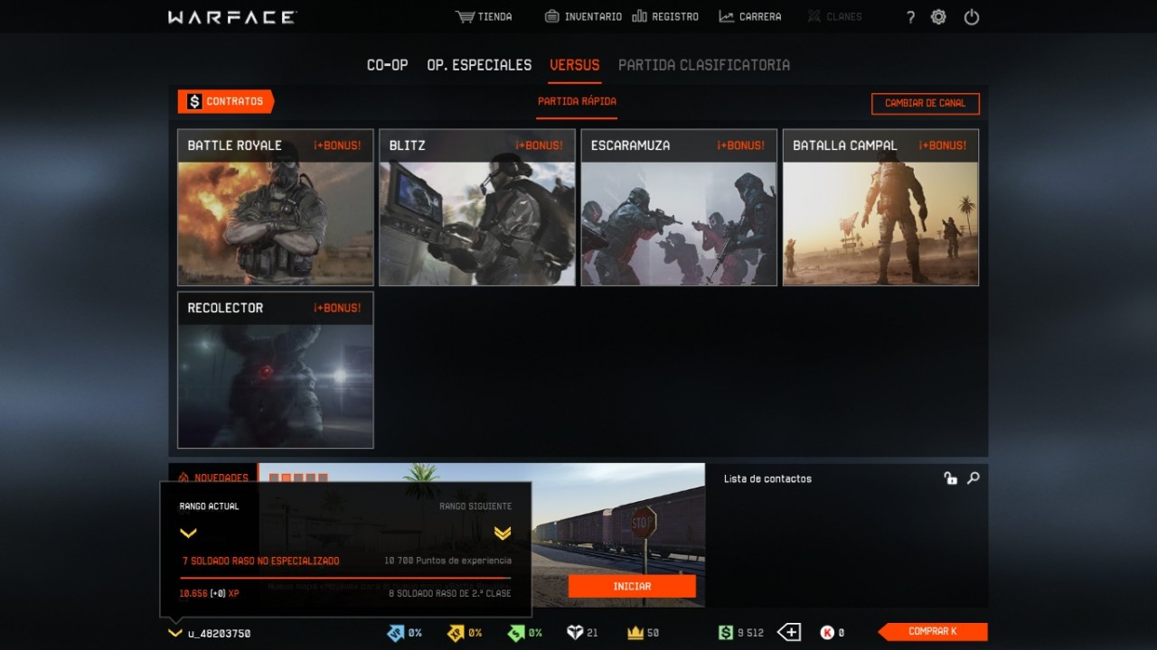The height and width of the screenshot is (650, 1157).
Task: Click the CONTRATOS button
Action: point(226,101)
